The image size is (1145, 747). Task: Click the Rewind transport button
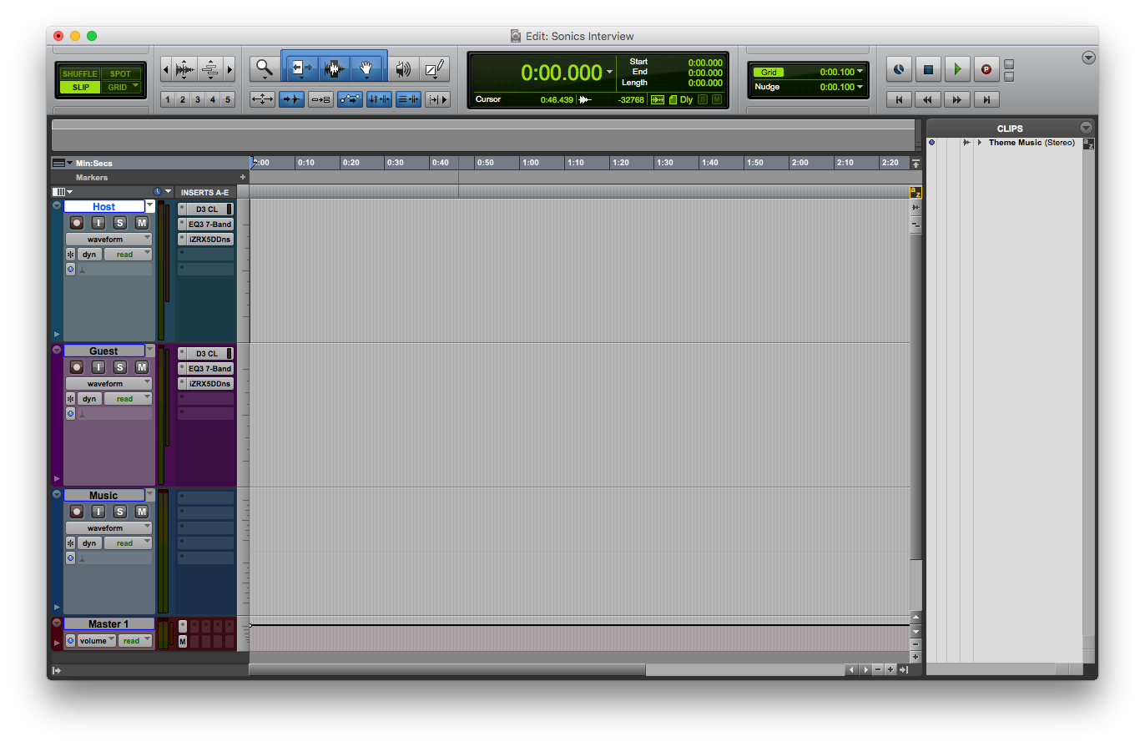[928, 99]
